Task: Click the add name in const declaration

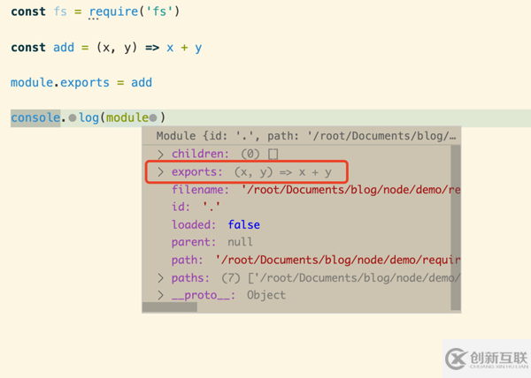Action: tap(64, 47)
